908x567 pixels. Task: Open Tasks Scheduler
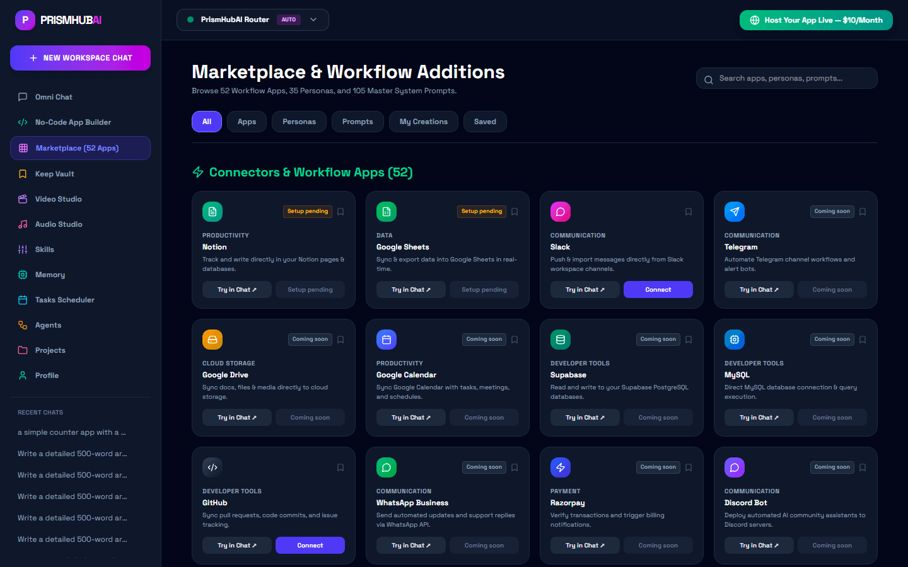[80, 300]
